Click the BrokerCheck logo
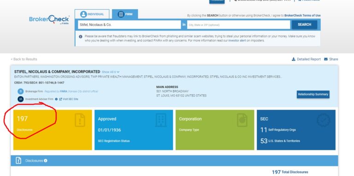354x176 pixels. click(49, 20)
